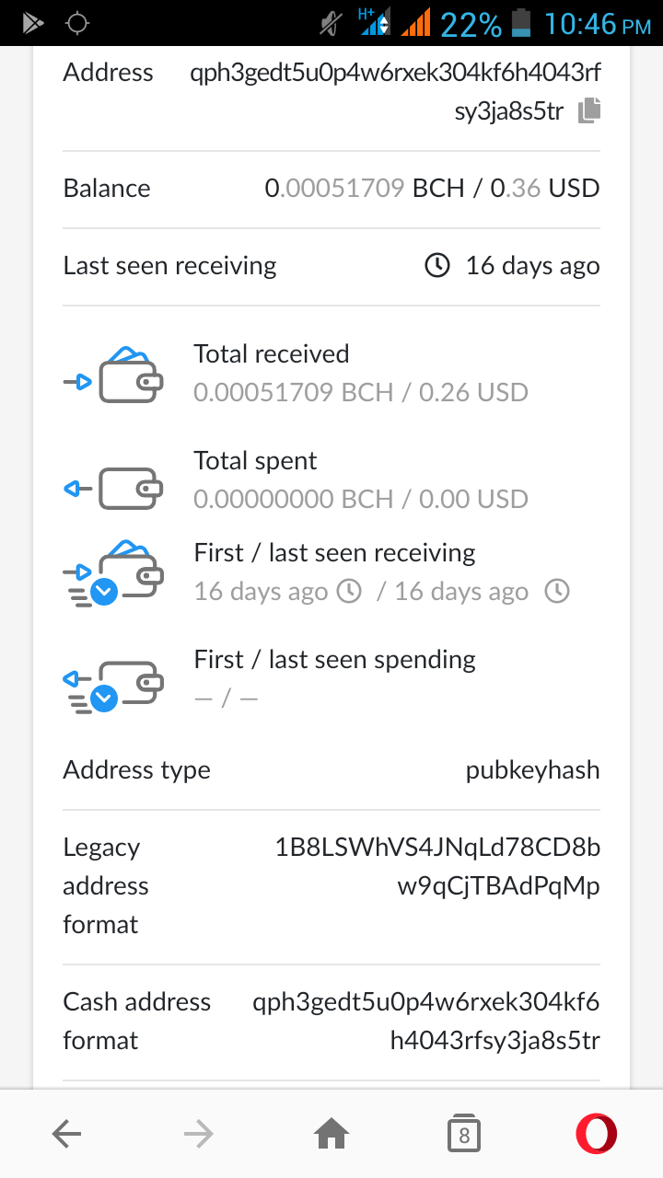Tap the pubkeyhash address type value
Viewport: 663px width, 1178px height.
click(532, 770)
